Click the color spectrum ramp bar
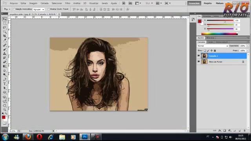The image size is (251, 141). click(x=220, y=34)
